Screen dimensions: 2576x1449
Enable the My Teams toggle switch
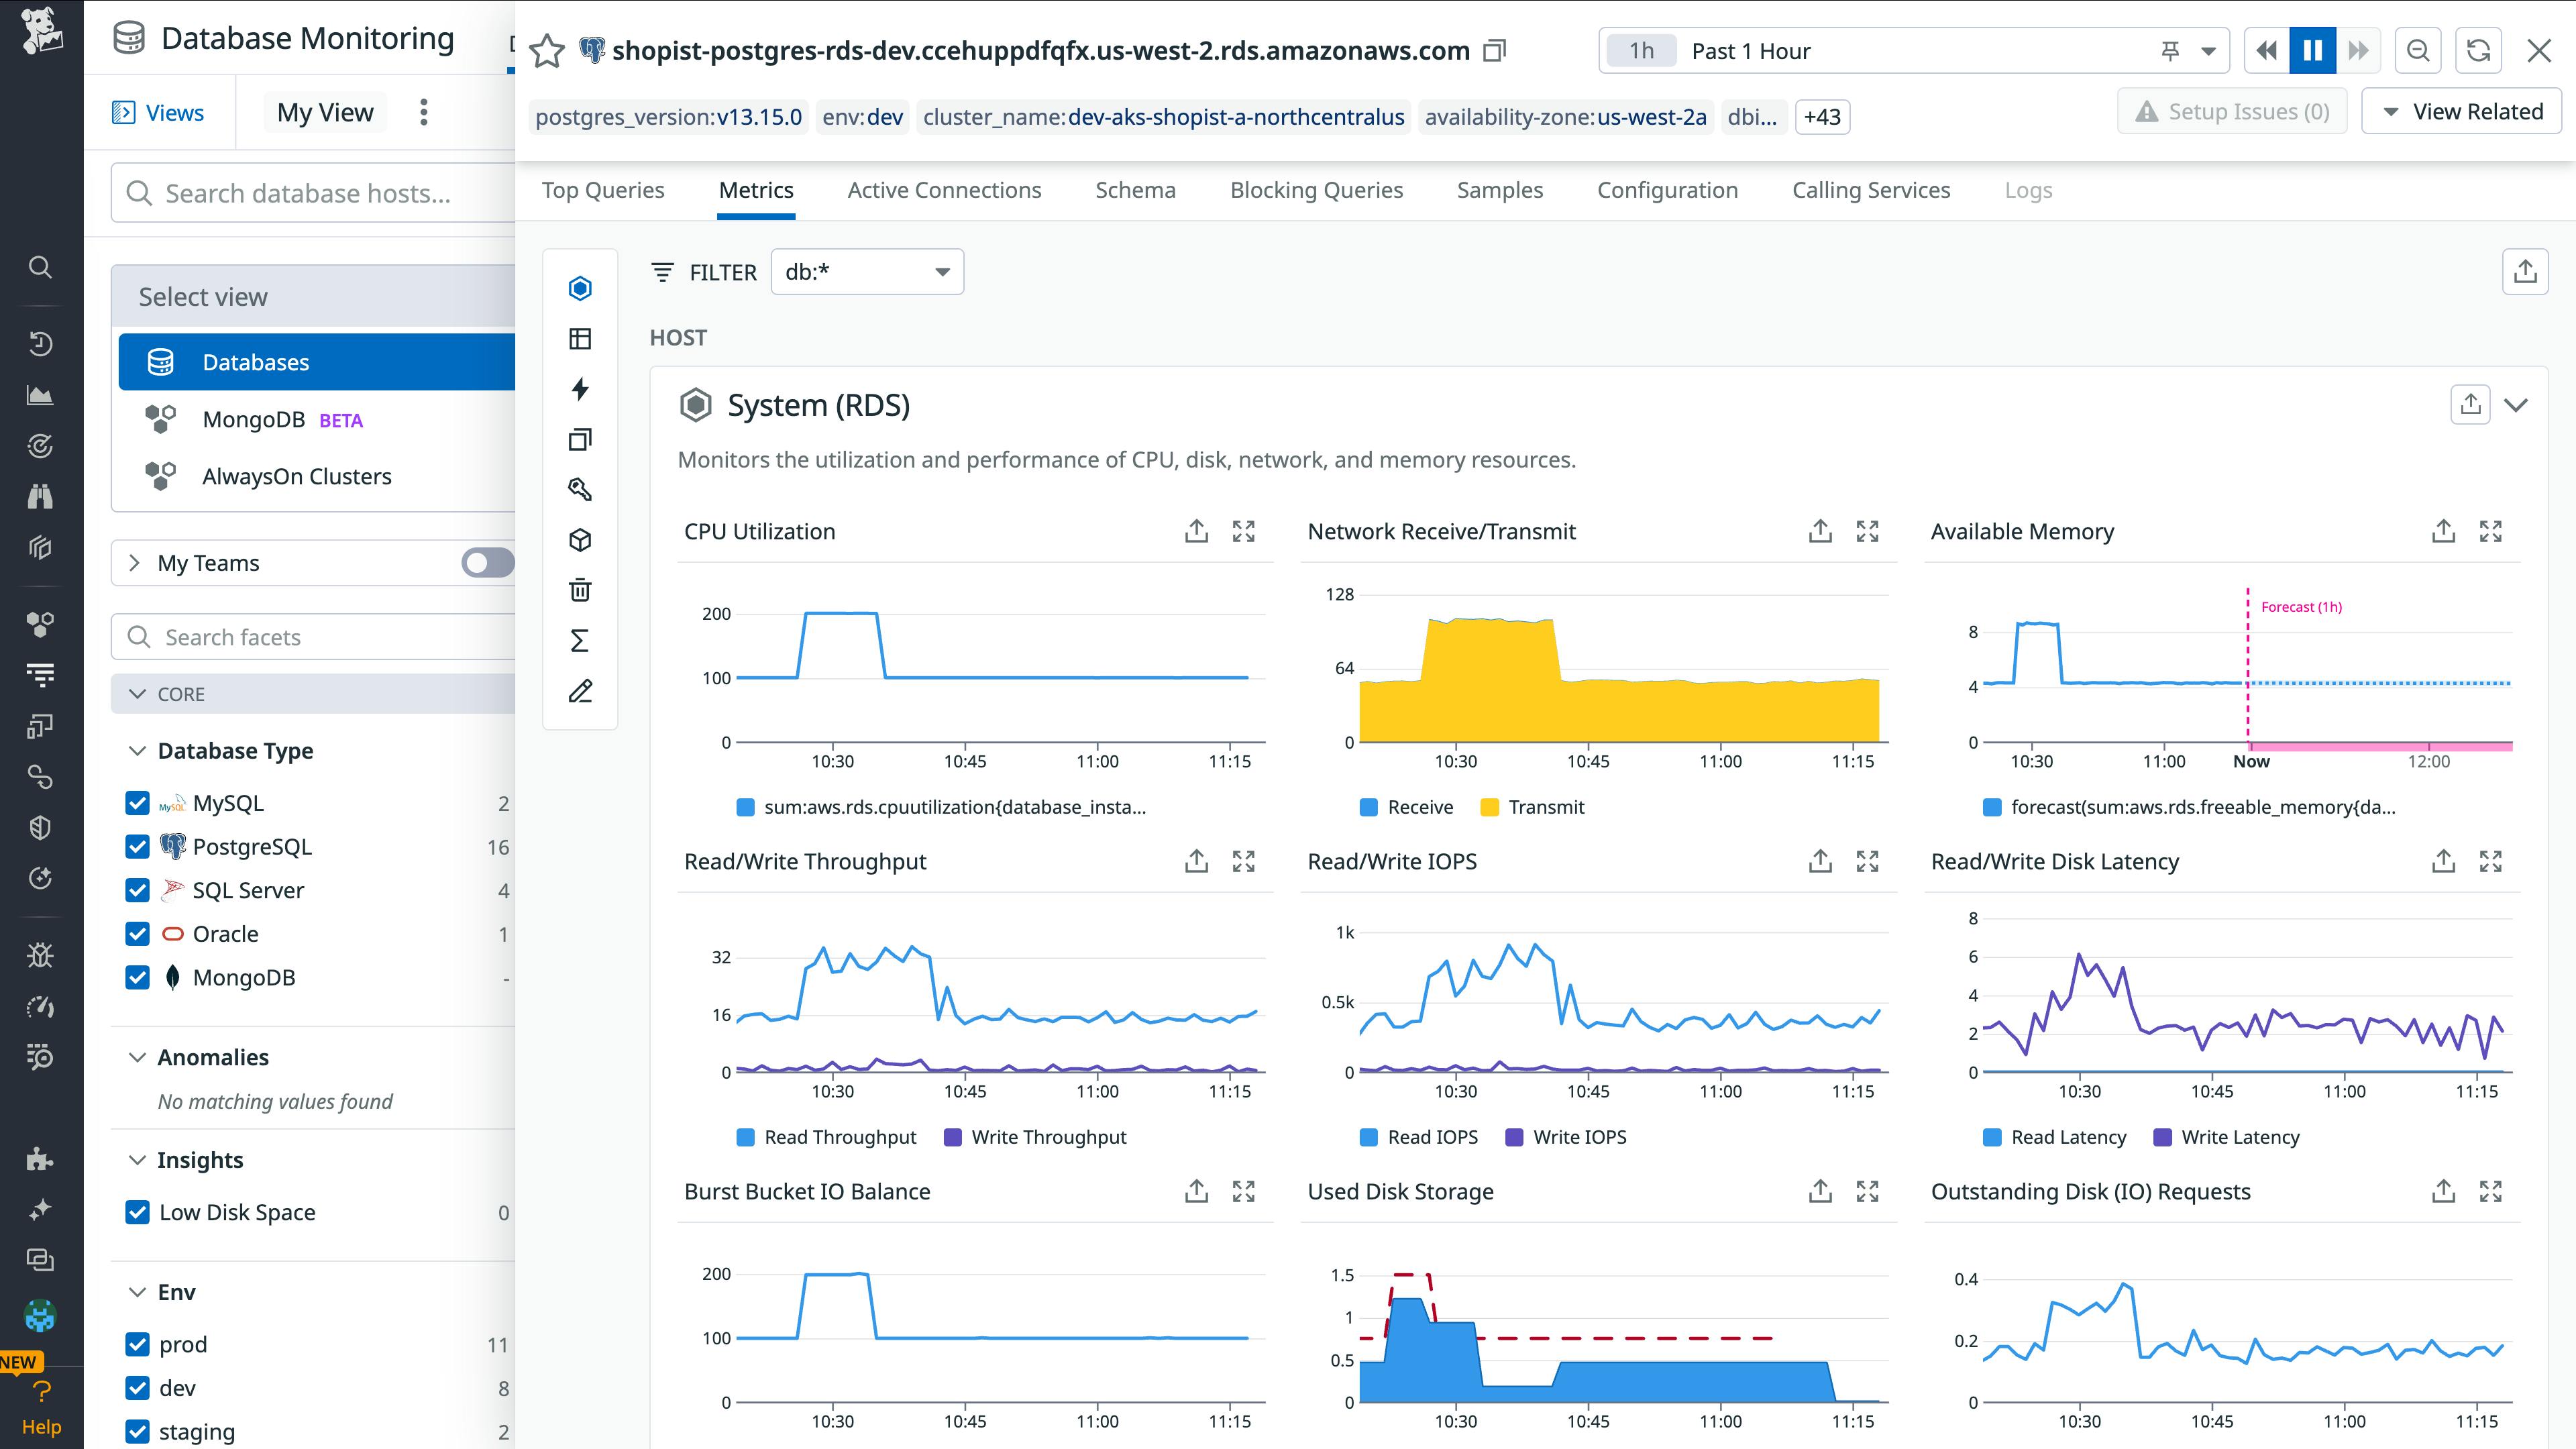click(x=486, y=563)
